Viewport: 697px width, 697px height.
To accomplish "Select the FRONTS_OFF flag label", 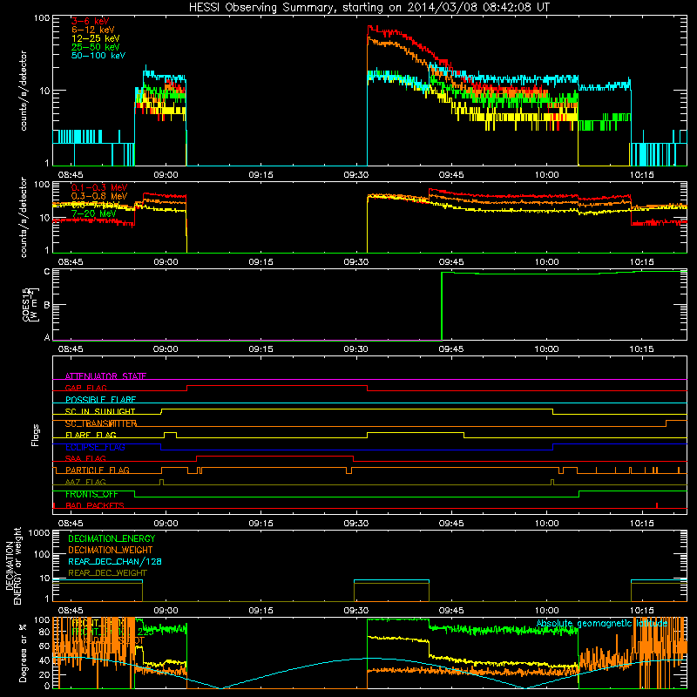I will tap(91, 494).
